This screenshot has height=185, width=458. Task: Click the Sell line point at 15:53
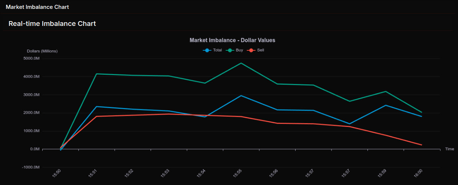coord(169,114)
